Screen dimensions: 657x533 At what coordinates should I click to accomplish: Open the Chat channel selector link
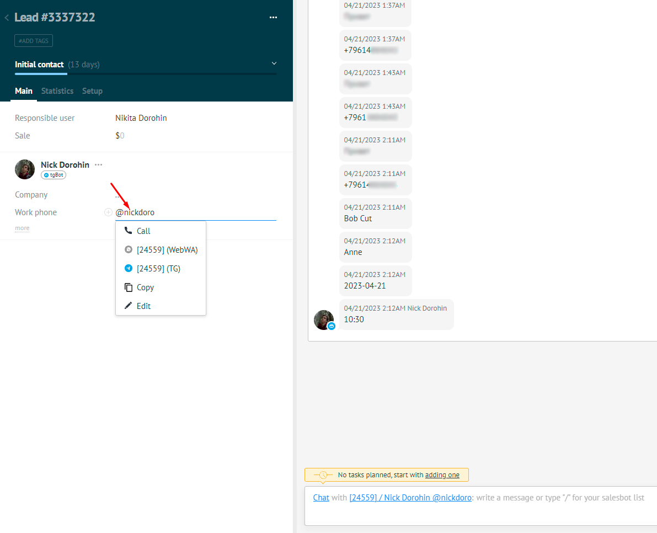point(321,498)
